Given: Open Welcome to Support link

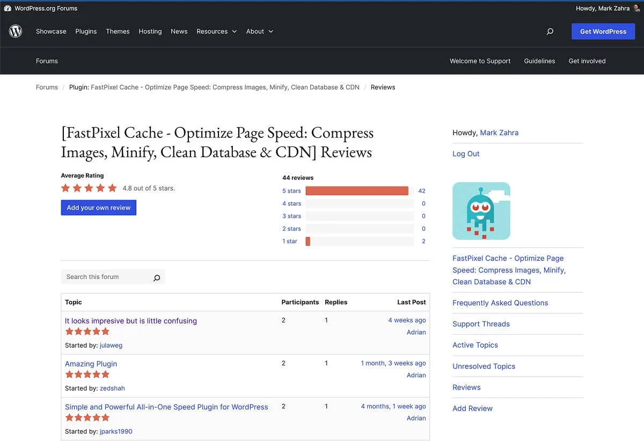Looking at the screenshot, I should click(480, 61).
